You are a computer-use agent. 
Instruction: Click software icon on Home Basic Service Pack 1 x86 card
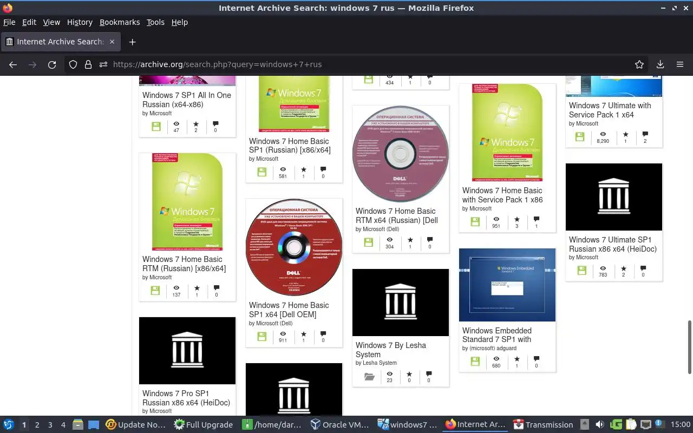pos(475,222)
